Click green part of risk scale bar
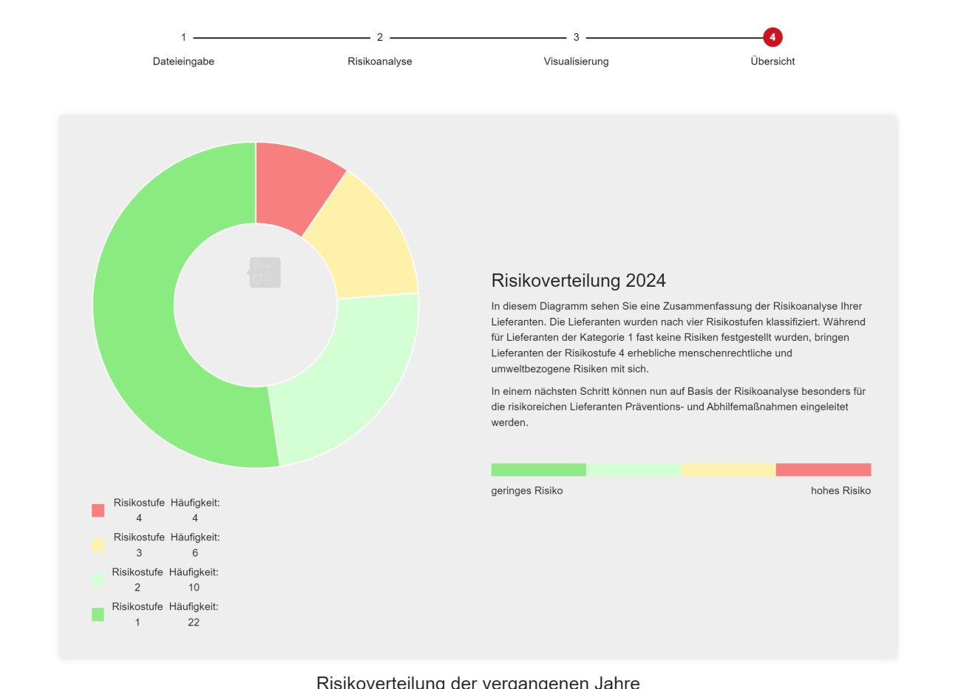This screenshot has width=961, height=689. click(x=538, y=469)
